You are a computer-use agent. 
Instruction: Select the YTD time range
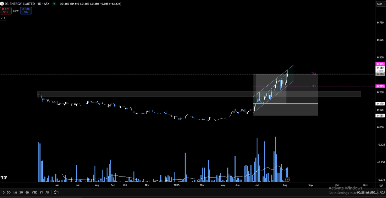pos(34,192)
